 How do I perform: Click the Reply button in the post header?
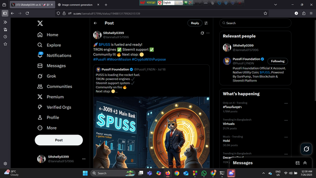click(195, 23)
